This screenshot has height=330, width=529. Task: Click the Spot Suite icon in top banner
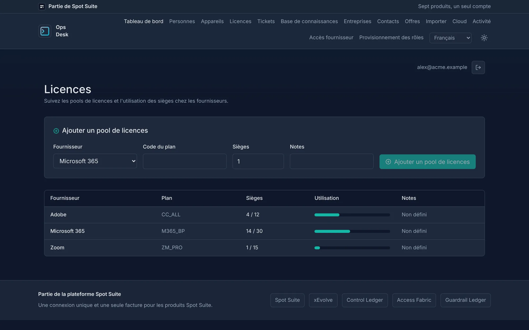coord(42,7)
